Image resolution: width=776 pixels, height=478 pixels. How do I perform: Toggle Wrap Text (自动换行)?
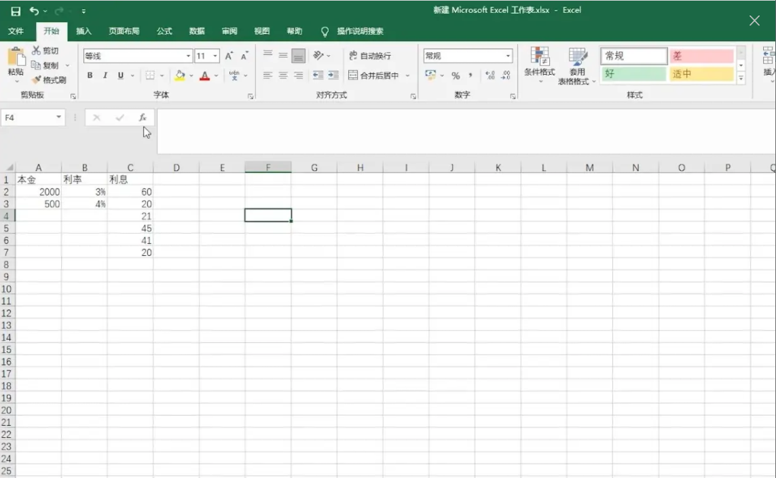[x=370, y=56]
